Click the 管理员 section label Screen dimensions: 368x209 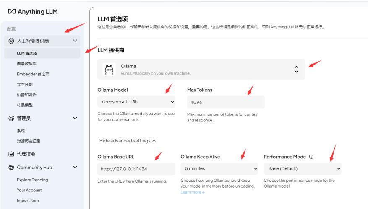pyautogui.click(x=23, y=119)
